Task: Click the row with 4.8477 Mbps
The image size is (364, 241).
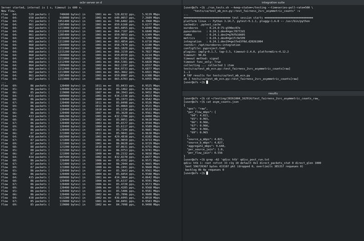Action: coord(81,157)
